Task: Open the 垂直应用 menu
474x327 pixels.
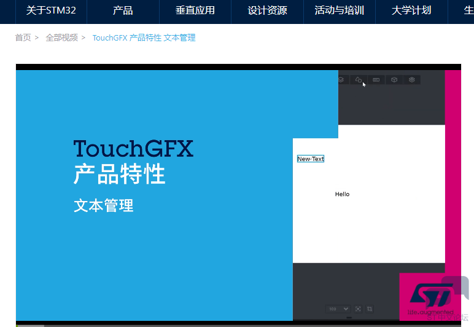Action: pyautogui.click(x=195, y=10)
